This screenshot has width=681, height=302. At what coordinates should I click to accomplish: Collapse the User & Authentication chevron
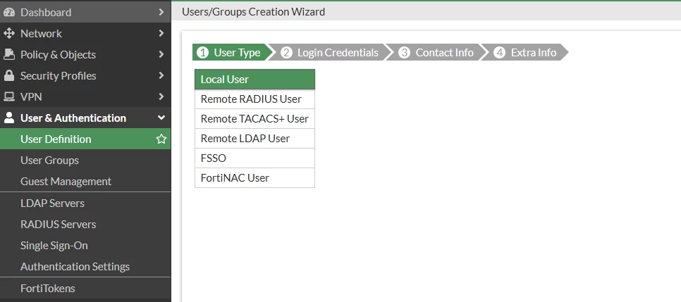[x=161, y=118]
